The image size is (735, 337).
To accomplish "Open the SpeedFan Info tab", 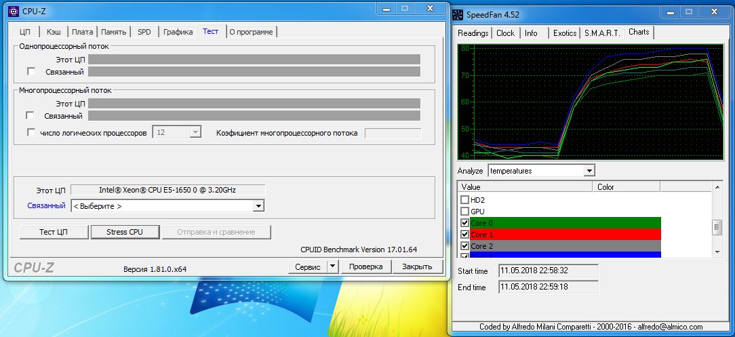I will [531, 33].
